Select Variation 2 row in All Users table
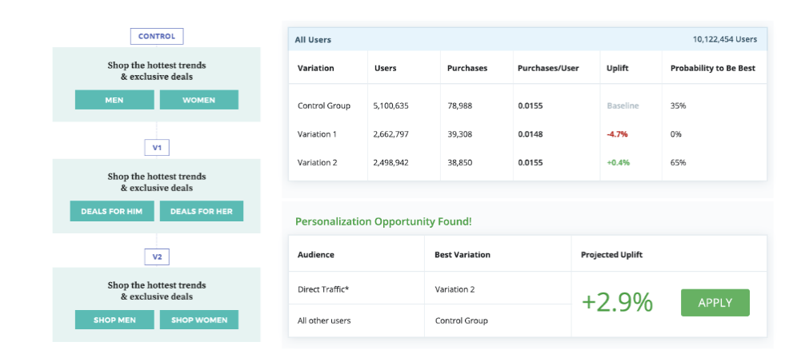The image size is (793, 358). [x=317, y=162]
